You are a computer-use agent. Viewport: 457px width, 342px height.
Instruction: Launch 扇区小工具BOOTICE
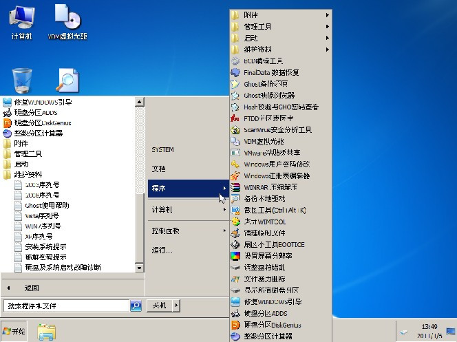click(281, 244)
